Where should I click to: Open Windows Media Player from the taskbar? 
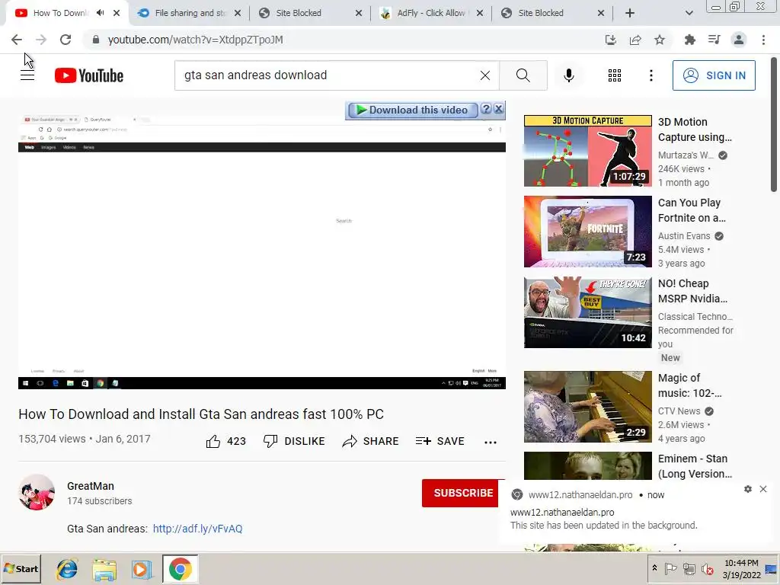(x=142, y=569)
